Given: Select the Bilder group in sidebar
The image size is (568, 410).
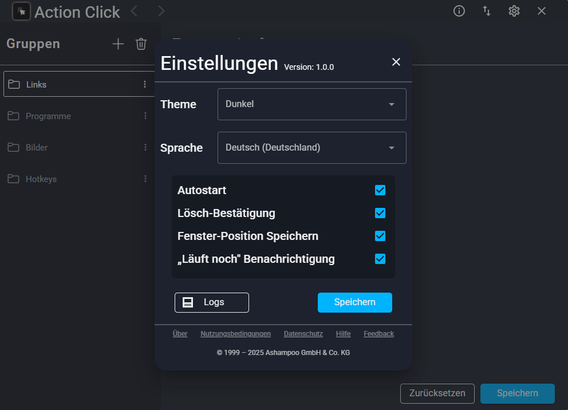Looking at the screenshot, I should (x=78, y=148).
